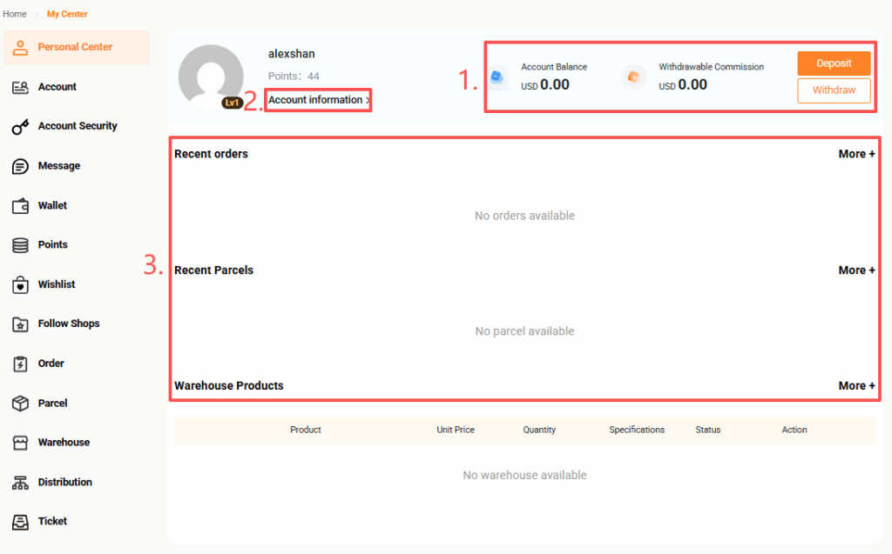Click the Follow Shops star icon
892x554 pixels.
pyautogui.click(x=21, y=324)
